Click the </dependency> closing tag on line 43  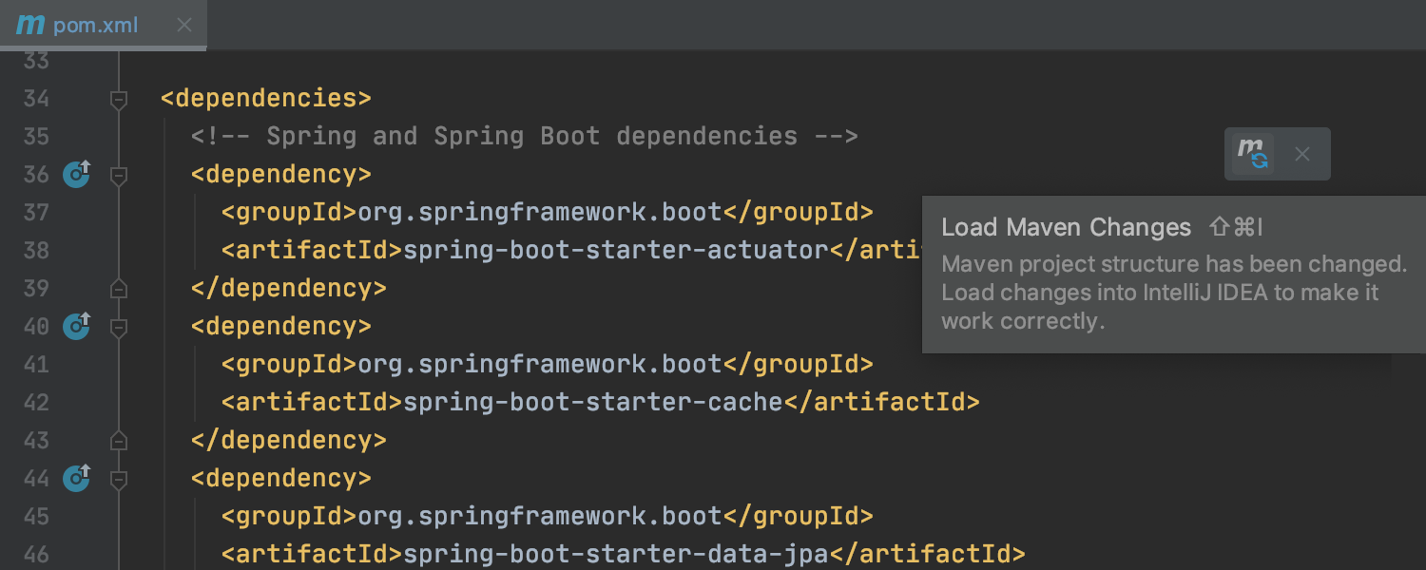[x=289, y=441]
